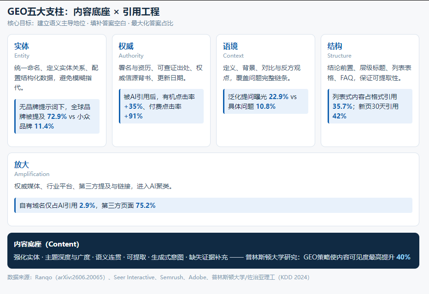Click the 'Structure' English label

click(x=339, y=55)
